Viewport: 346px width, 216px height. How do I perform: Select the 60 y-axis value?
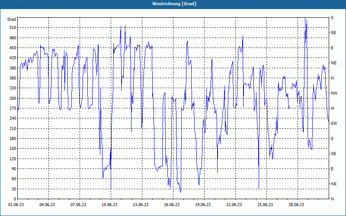tap(13, 179)
